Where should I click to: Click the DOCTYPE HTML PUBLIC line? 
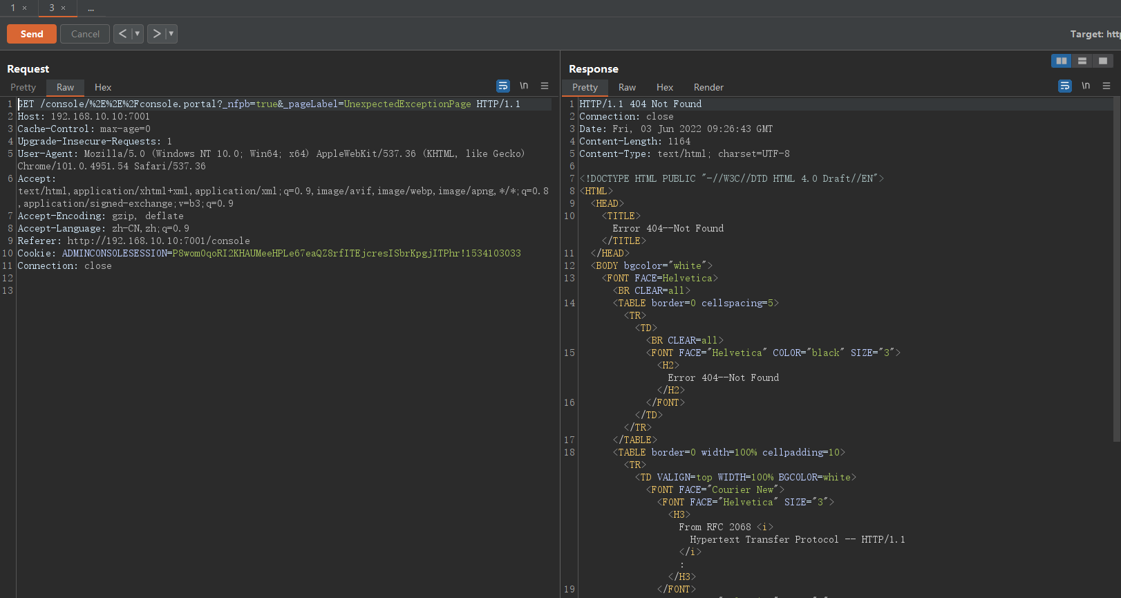point(731,178)
